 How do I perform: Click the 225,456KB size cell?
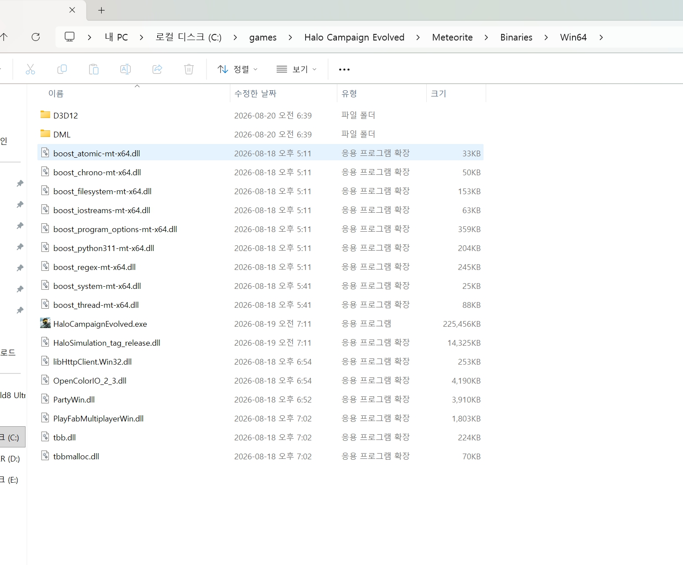(461, 324)
